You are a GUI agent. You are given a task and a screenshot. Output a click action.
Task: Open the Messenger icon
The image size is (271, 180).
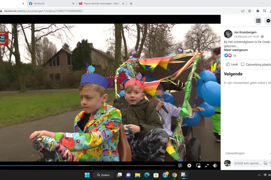(x=268, y=21)
